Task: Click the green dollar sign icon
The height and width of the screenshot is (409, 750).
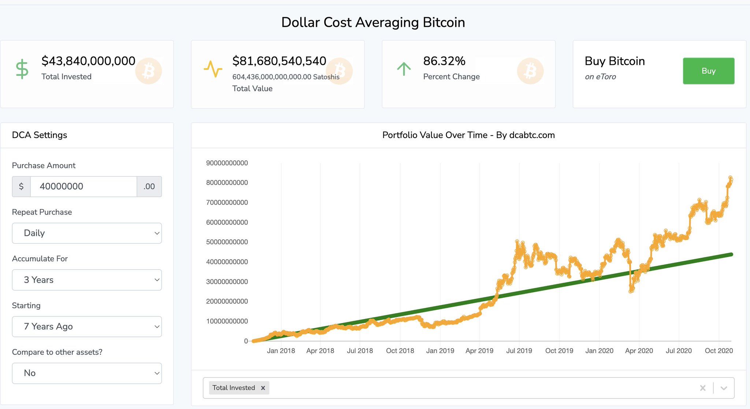Action: click(22, 69)
